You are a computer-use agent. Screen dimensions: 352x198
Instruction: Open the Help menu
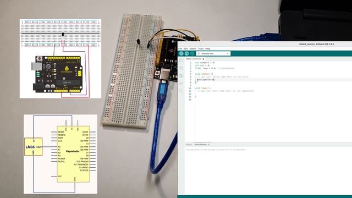click(208, 49)
